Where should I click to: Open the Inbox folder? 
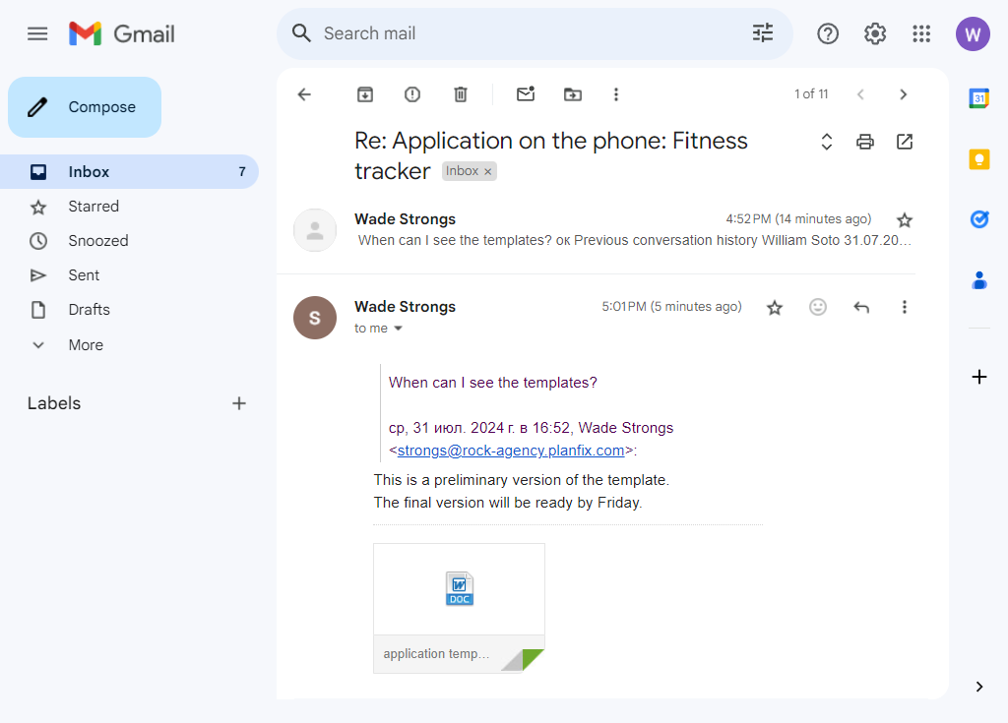click(x=129, y=171)
